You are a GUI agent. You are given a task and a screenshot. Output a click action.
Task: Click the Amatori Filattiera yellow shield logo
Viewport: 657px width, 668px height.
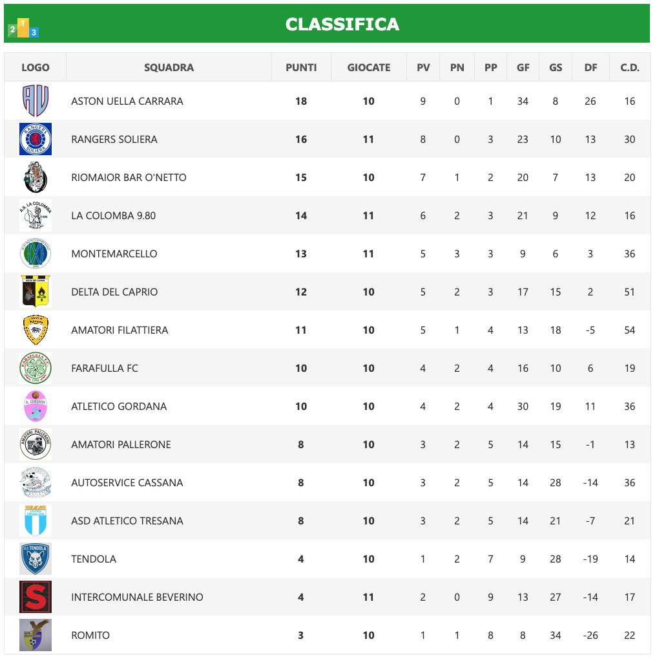pyautogui.click(x=36, y=330)
